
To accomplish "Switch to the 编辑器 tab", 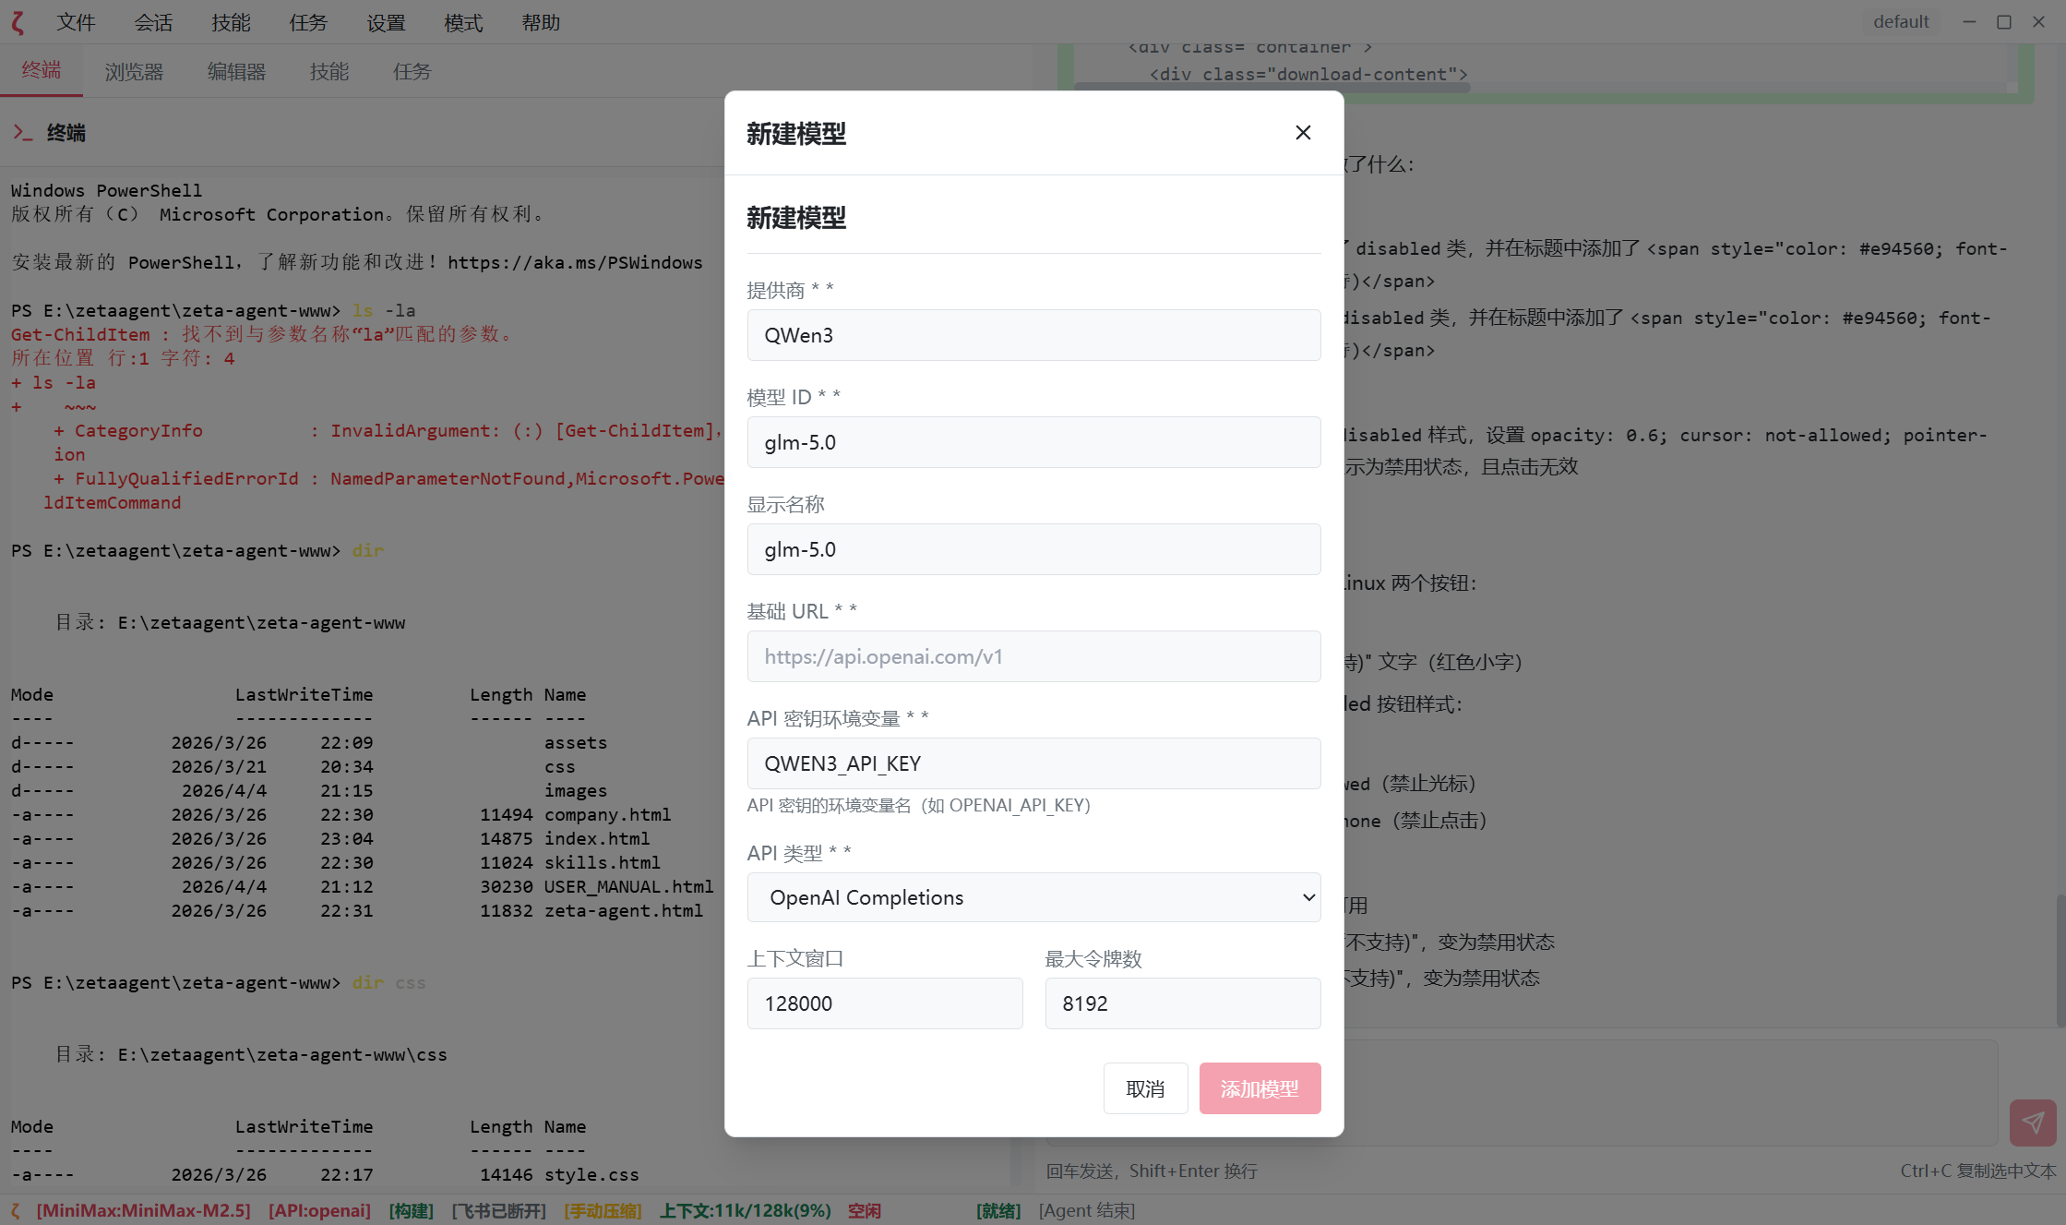I will click(236, 71).
